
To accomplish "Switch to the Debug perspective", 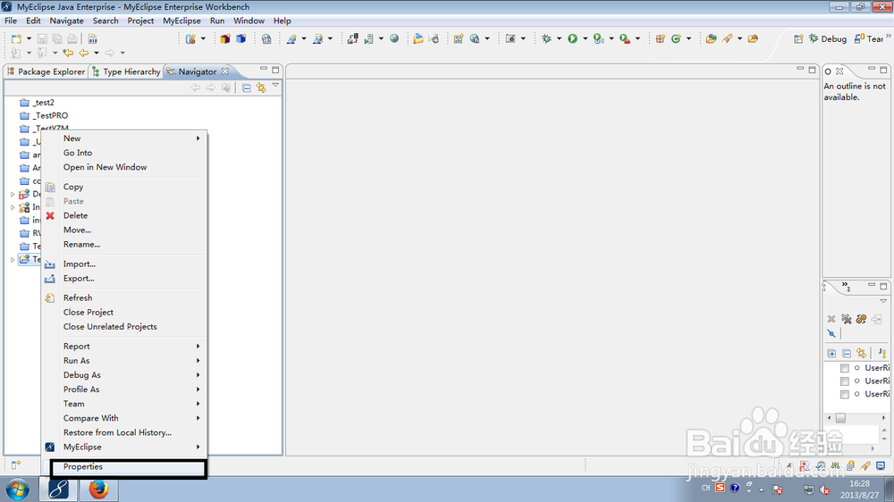I will pyautogui.click(x=827, y=38).
